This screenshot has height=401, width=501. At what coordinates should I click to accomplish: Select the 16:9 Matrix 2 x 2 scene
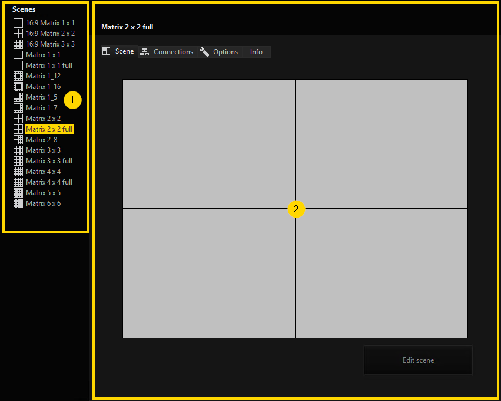[x=50, y=34]
